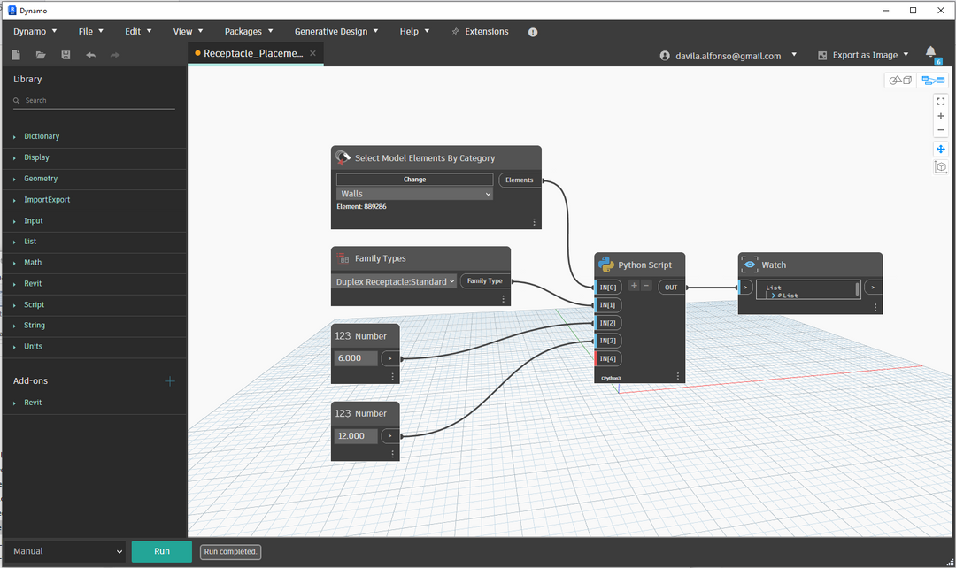The height and width of the screenshot is (568, 956).
Task: Open the Edit menu
Action: coord(138,32)
